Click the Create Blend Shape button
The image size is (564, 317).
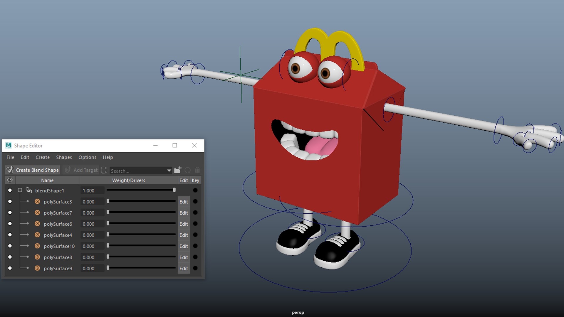[33, 170]
